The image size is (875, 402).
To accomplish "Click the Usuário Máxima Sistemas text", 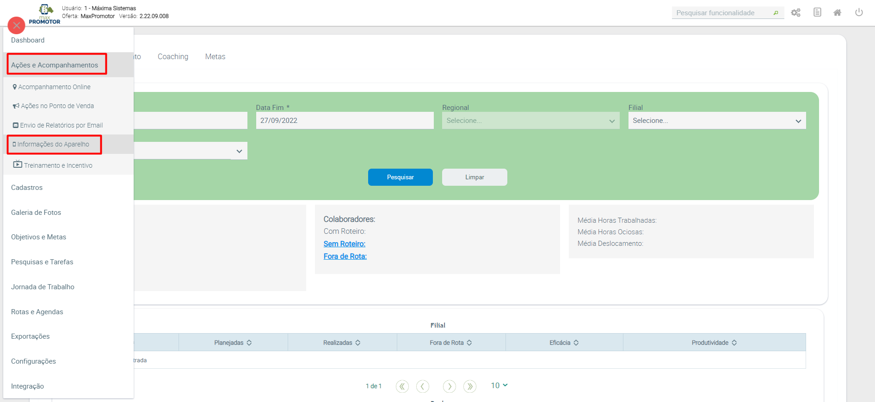I will coord(99,8).
